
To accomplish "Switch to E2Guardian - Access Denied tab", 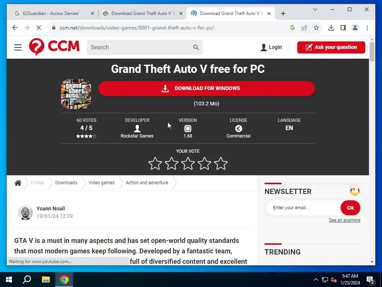I will pos(50,13).
